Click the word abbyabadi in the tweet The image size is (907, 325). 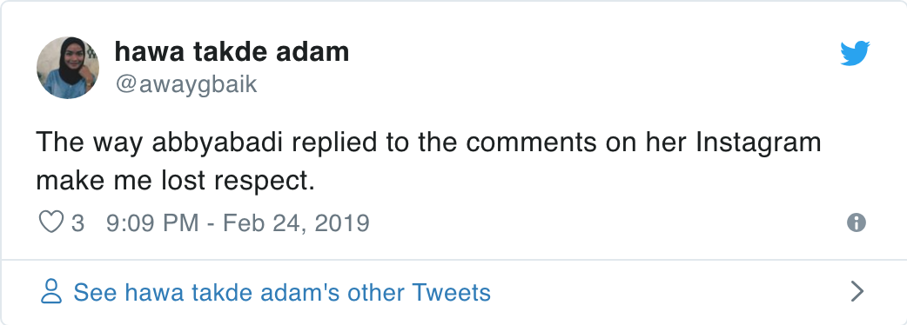click(217, 143)
